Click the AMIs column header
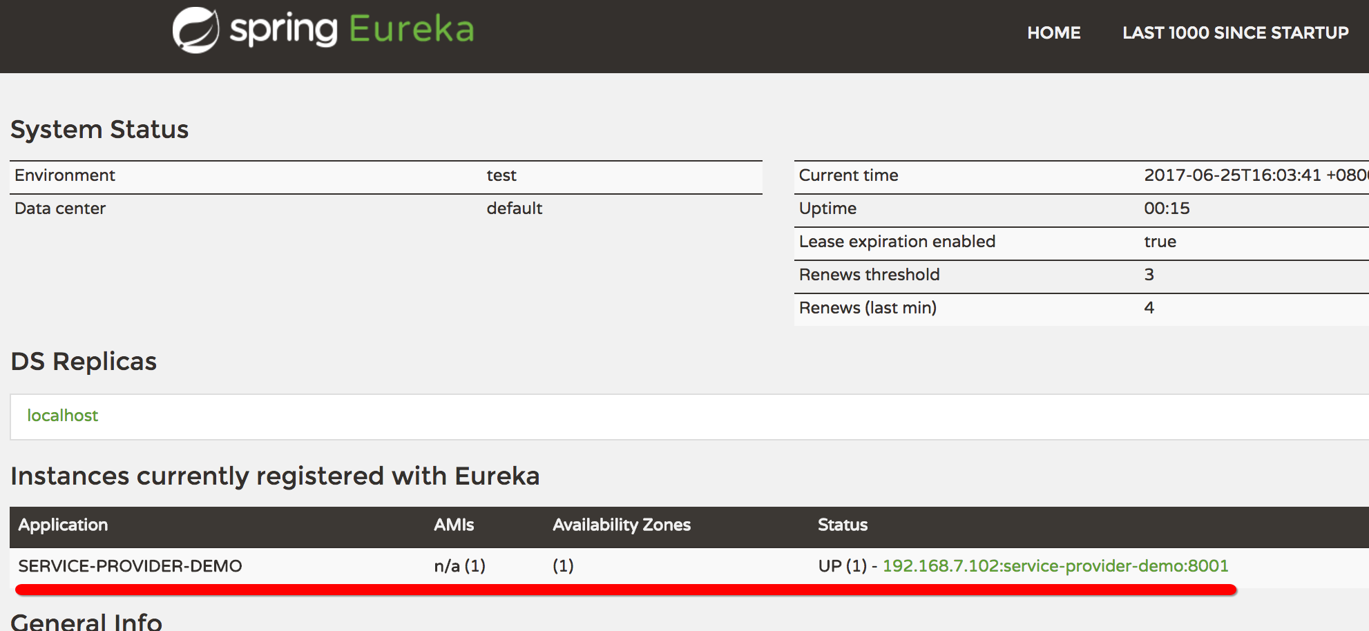This screenshot has width=1369, height=631. [x=454, y=525]
